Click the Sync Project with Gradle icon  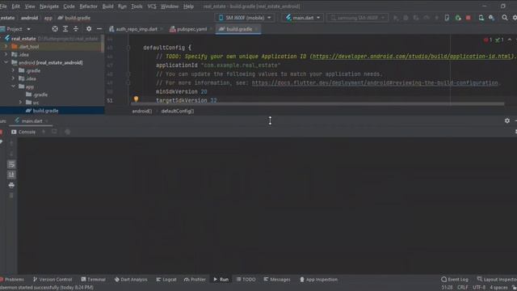point(491,18)
